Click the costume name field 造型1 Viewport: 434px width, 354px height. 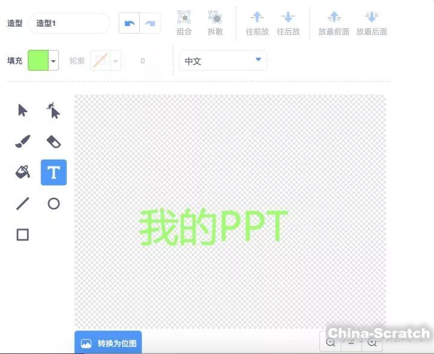click(69, 23)
